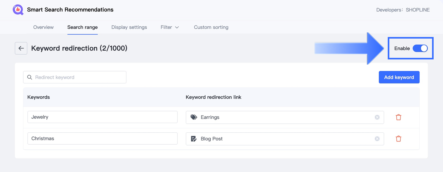This screenshot has width=443, height=172.
Task: Delete the Jewelry keyword row
Action: click(x=398, y=117)
